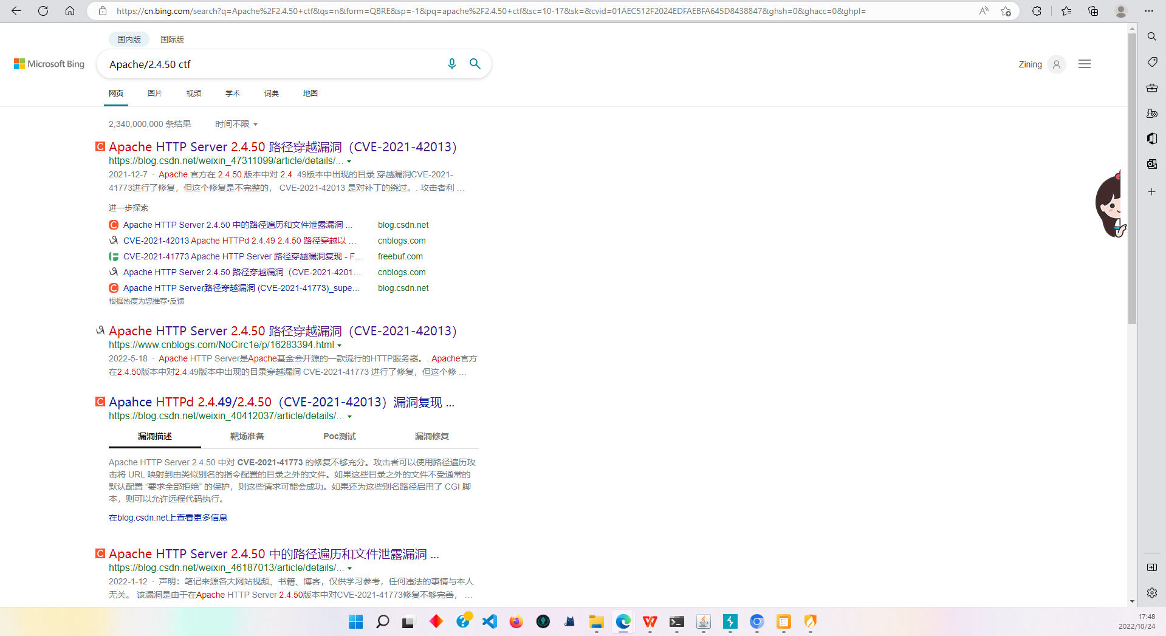This screenshot has height=636, width=1166.
Task: Switch to 靶场准备 tab in result
Action: coord(247,436)
